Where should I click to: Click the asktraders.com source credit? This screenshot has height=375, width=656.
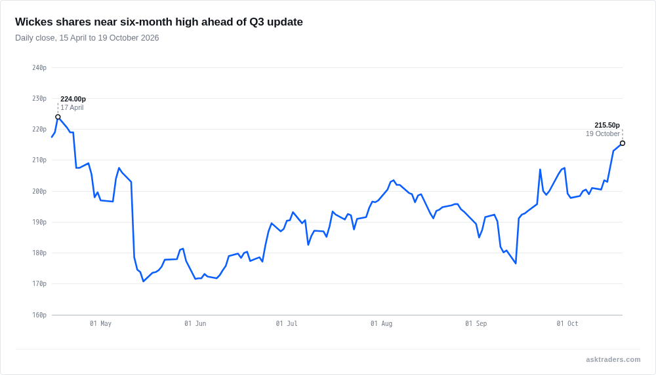(613, 359)
